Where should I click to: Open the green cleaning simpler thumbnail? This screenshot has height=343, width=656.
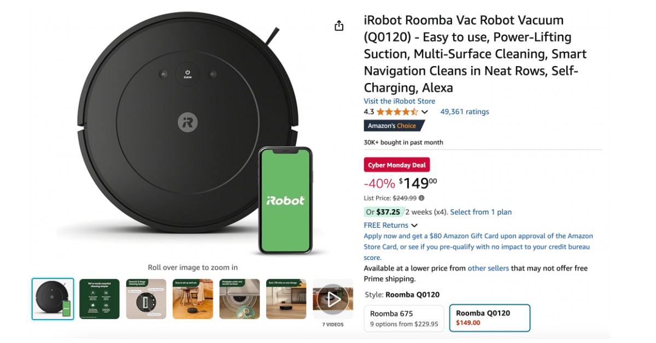pyautogui.click(x=99, y=299)
